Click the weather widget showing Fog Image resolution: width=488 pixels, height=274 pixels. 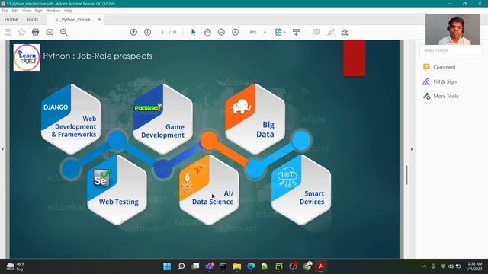click(15, 266)
